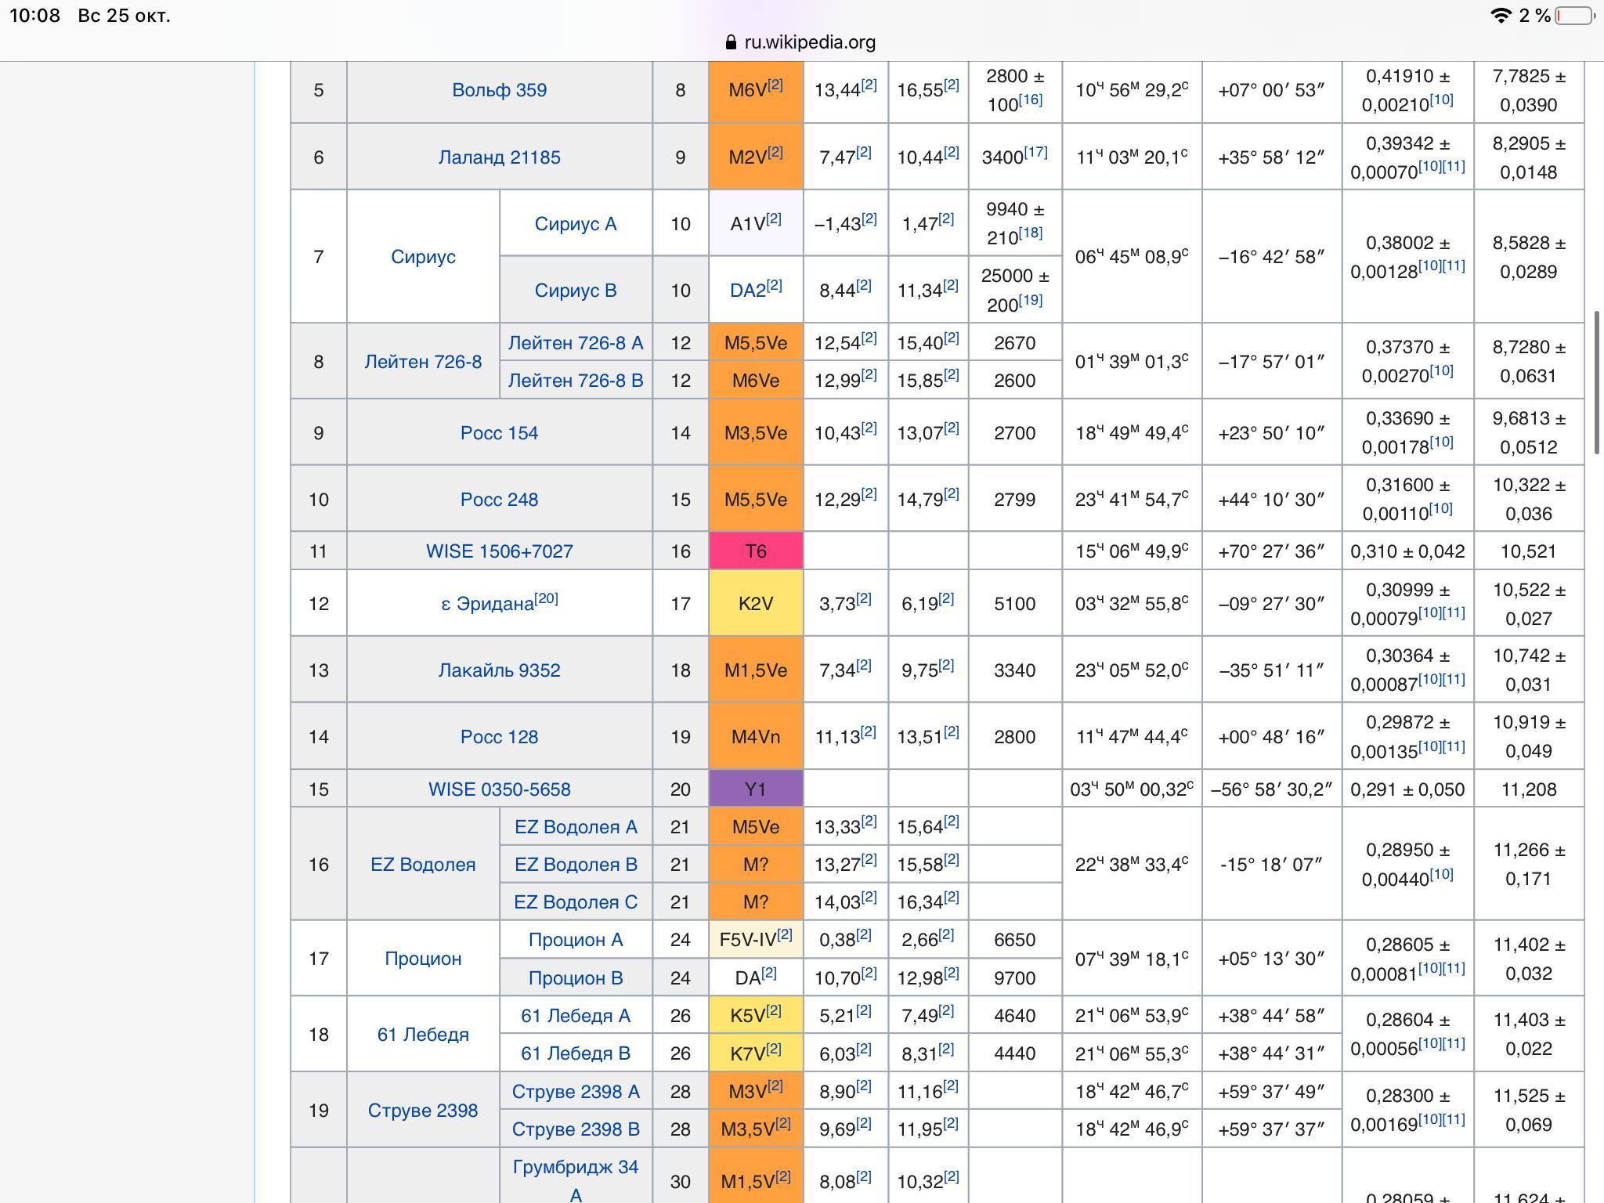The height and width of the screenshot is (1203, 1604).
Task: Follow the Сириус A link
Action: pos(575,224)
